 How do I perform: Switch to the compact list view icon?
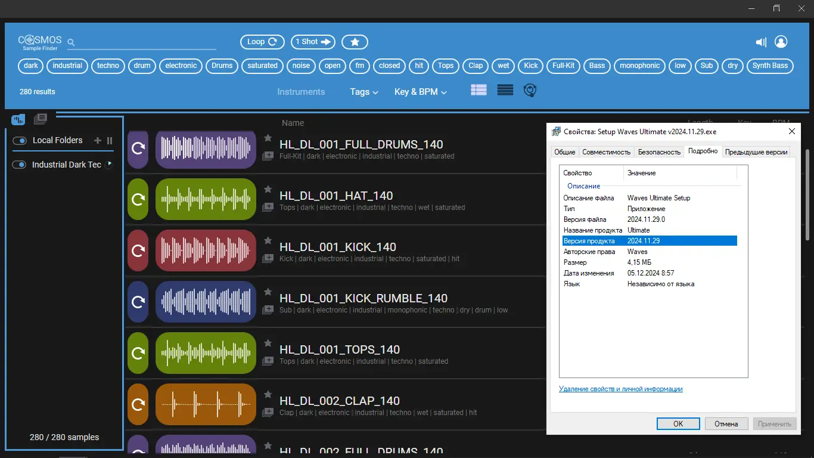pos(505,90)
